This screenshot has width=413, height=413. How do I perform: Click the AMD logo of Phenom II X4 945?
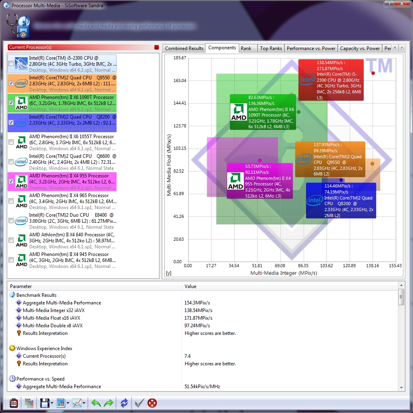point(21,260)
